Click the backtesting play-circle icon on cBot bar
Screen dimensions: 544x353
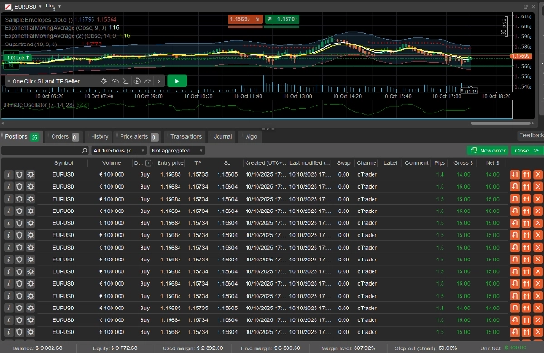[137, 82]
